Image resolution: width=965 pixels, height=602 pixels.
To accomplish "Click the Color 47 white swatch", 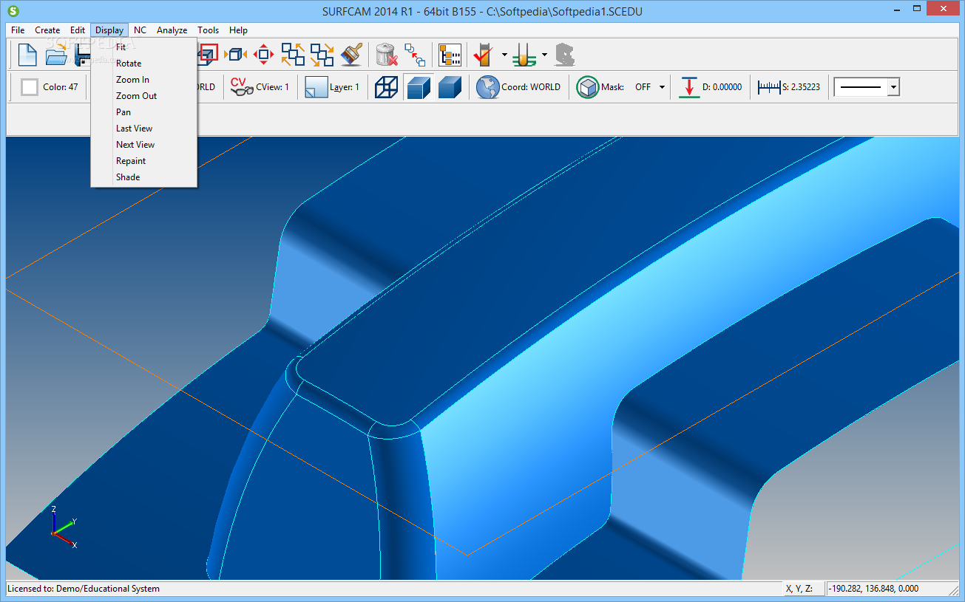I will tap(30, 87).
